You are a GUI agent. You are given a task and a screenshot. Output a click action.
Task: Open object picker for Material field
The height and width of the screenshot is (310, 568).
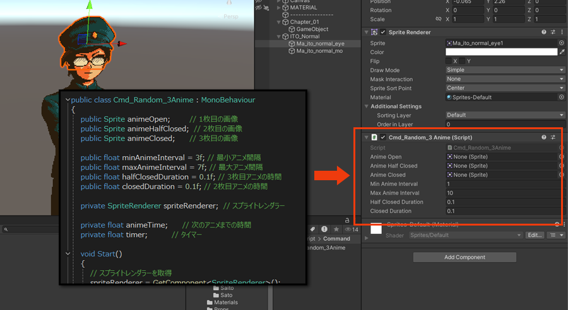tap(562, 98)
